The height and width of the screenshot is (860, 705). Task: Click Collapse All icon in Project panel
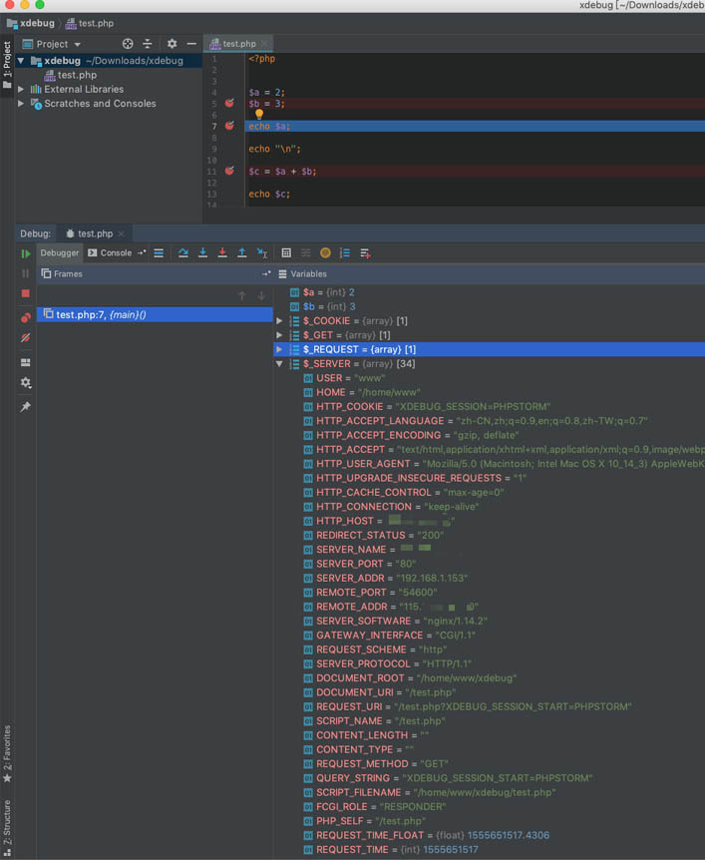[147, 44]
